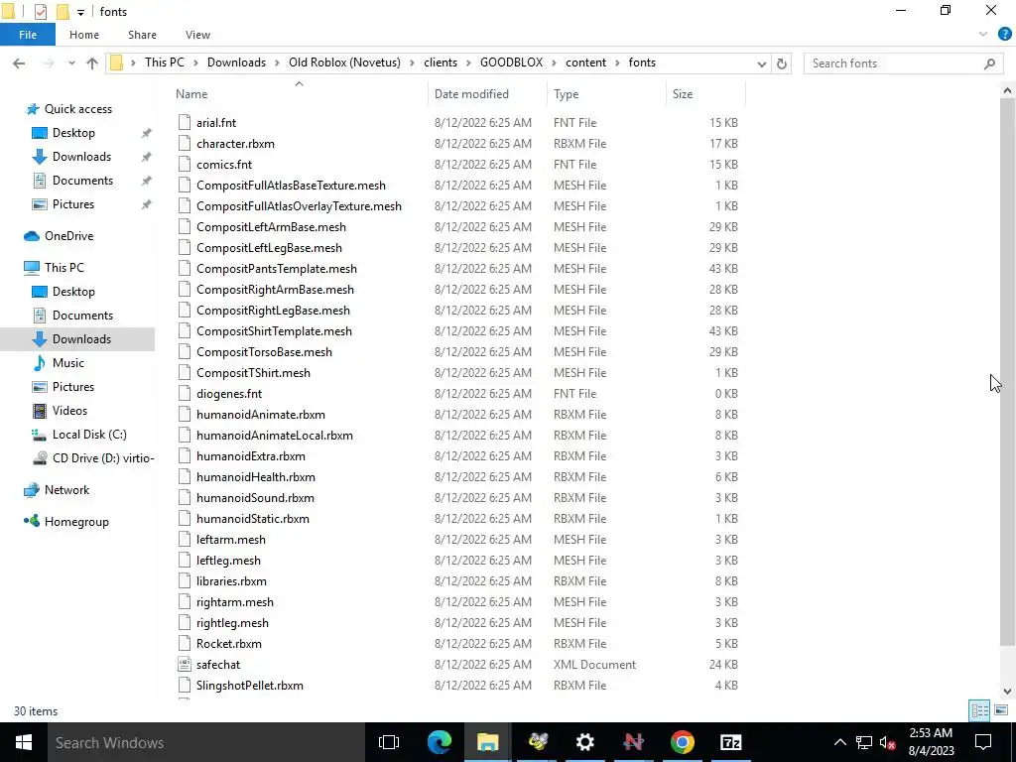Image resolution: width=1016 pixels, height=762 pixels.
Task: Click the Back navigation arrow
Action: [19, 63]
